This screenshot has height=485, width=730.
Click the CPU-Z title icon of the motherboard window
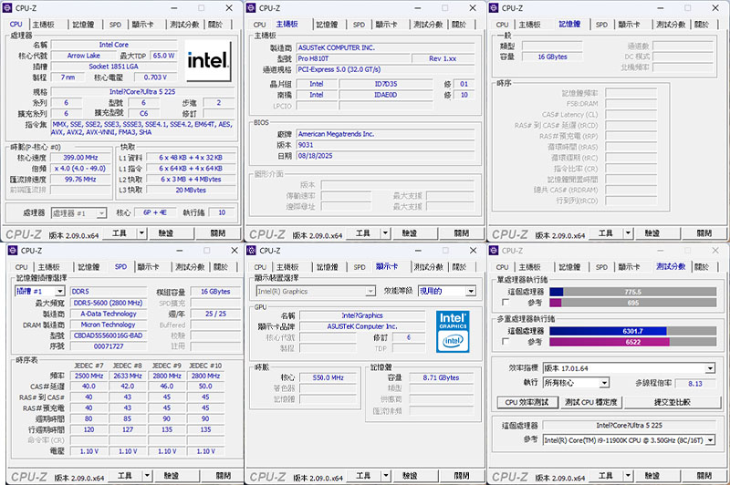[x=253, y=7]
